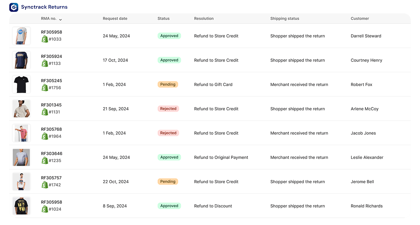Open the black Nirvana t-shirt thumbnail
This screenshot has height=225, width=420.
[x=21, y=206]
